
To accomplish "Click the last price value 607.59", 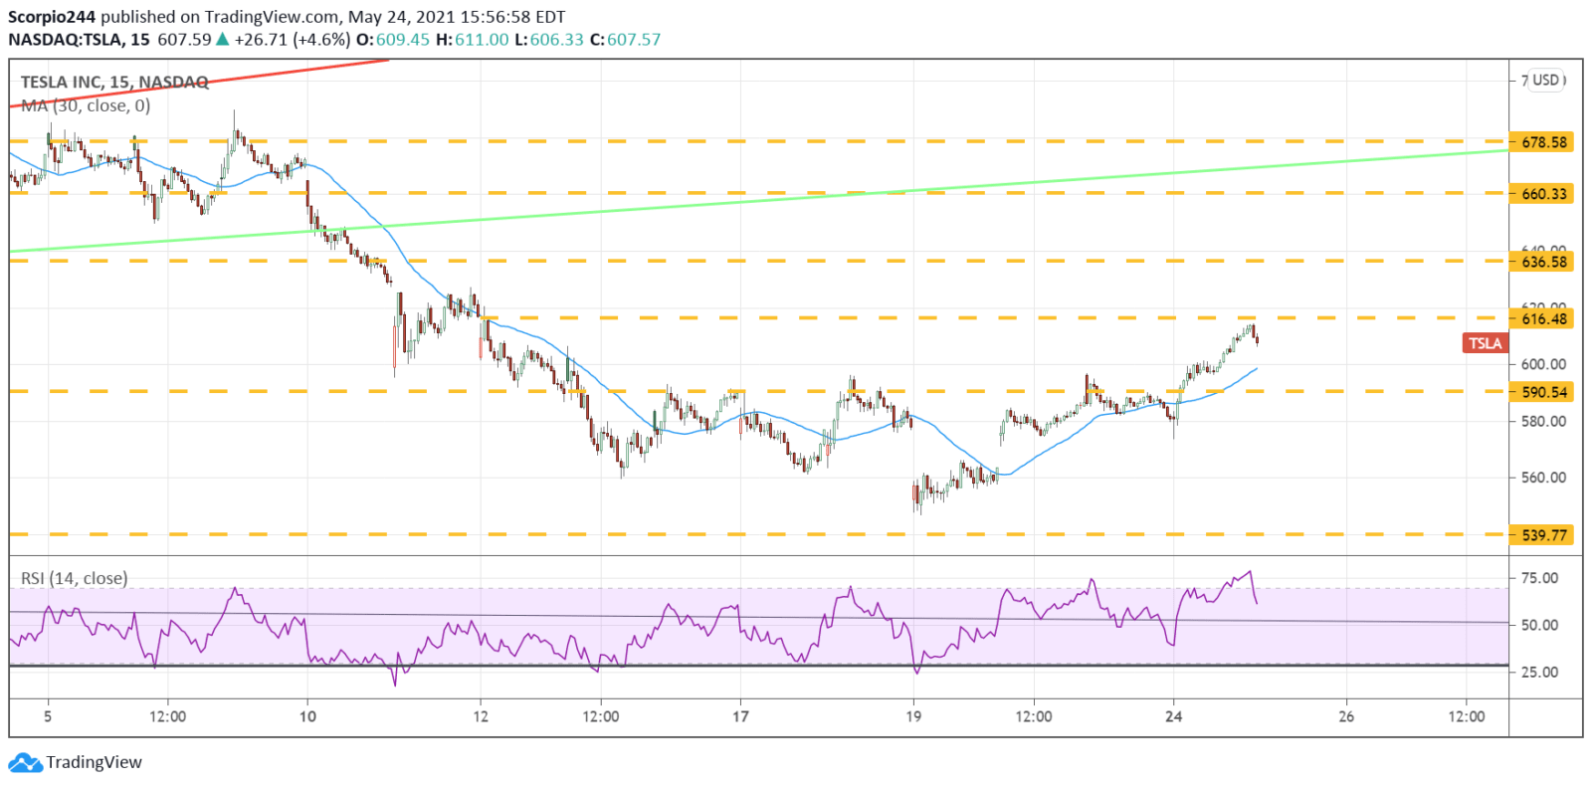I will 184,40.
